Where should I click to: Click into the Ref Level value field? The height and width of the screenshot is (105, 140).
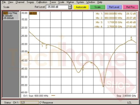(57, 7)
